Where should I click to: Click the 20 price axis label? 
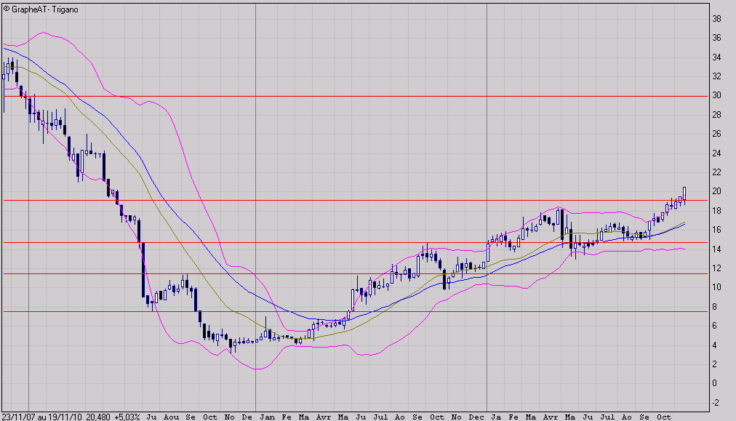[x=717, y=191]
